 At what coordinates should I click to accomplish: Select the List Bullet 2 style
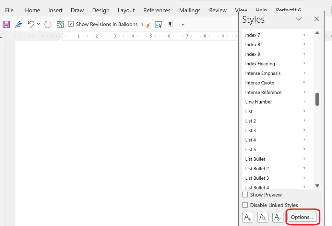click(257, 169)
